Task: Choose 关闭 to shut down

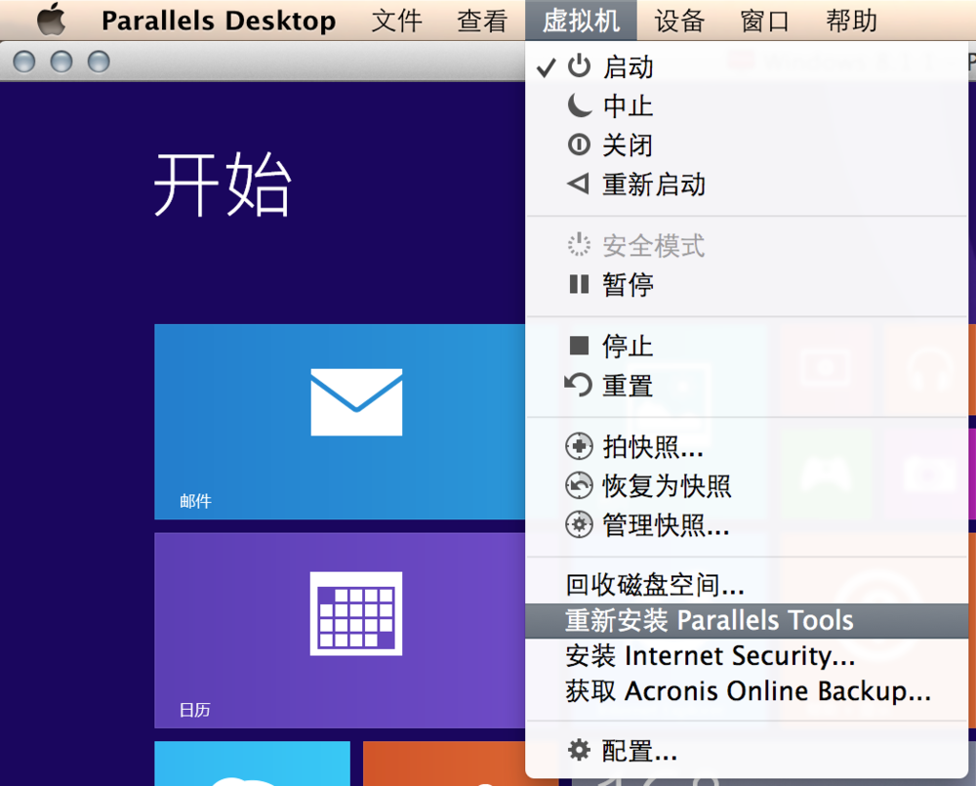Action: 747,145
